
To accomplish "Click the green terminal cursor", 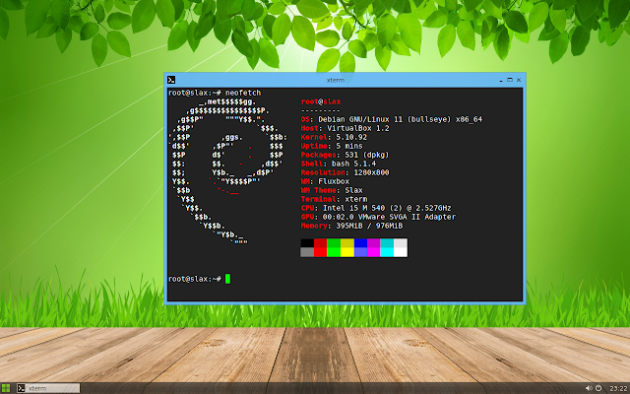I will (x=227, y=279).
